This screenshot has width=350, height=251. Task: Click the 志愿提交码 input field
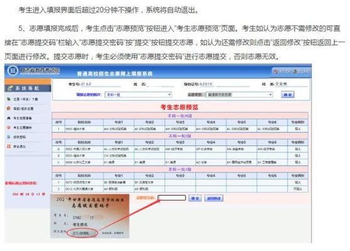tap(172, 198)
